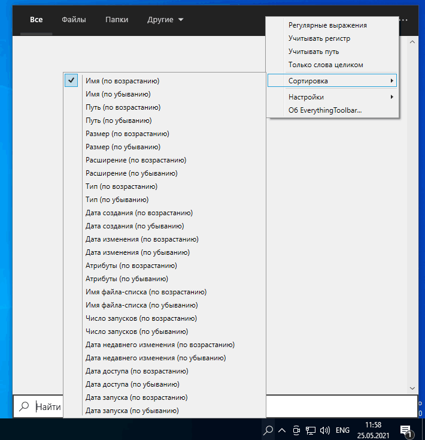Switch to the Файлы tab
425x440 pixels.
[x=74, y=20]
